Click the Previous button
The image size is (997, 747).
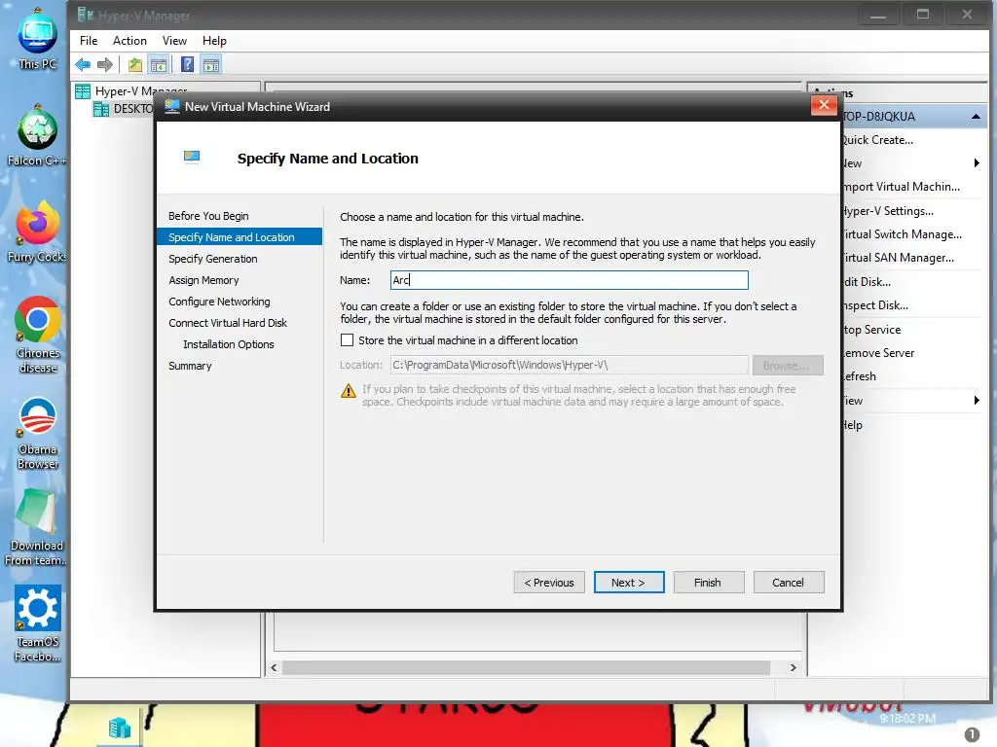549,583
